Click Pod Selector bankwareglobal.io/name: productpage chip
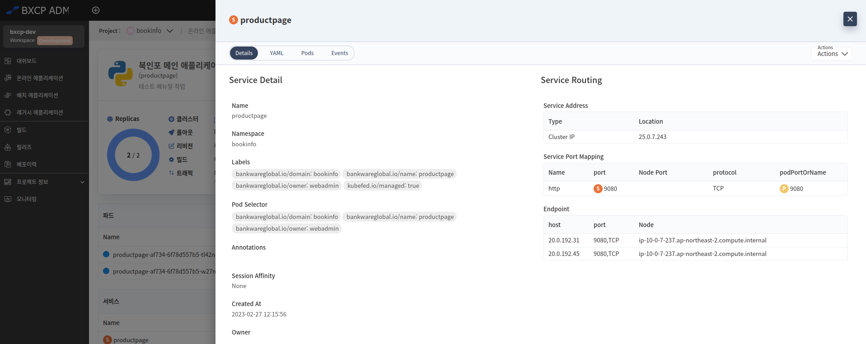This screenshot has height=344, width=866. coord(400,217)
